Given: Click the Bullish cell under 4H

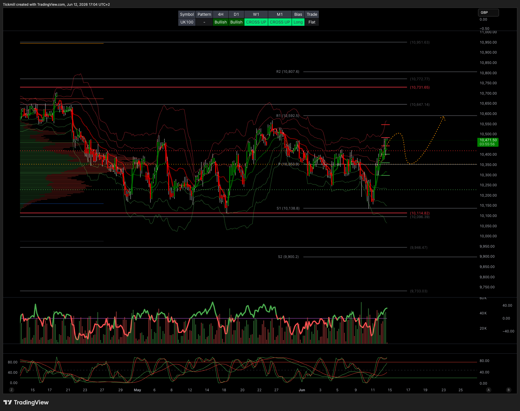Looking at the screenshot, I should [221, 22].
